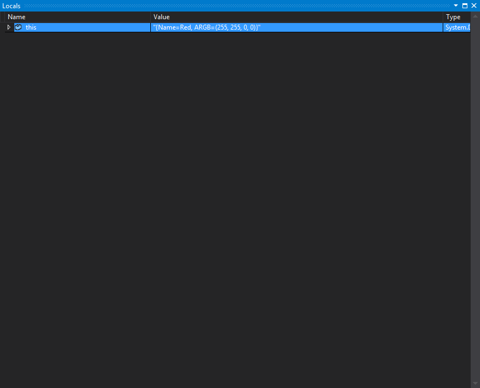Close the Locals debug window

tap(474, 5)
